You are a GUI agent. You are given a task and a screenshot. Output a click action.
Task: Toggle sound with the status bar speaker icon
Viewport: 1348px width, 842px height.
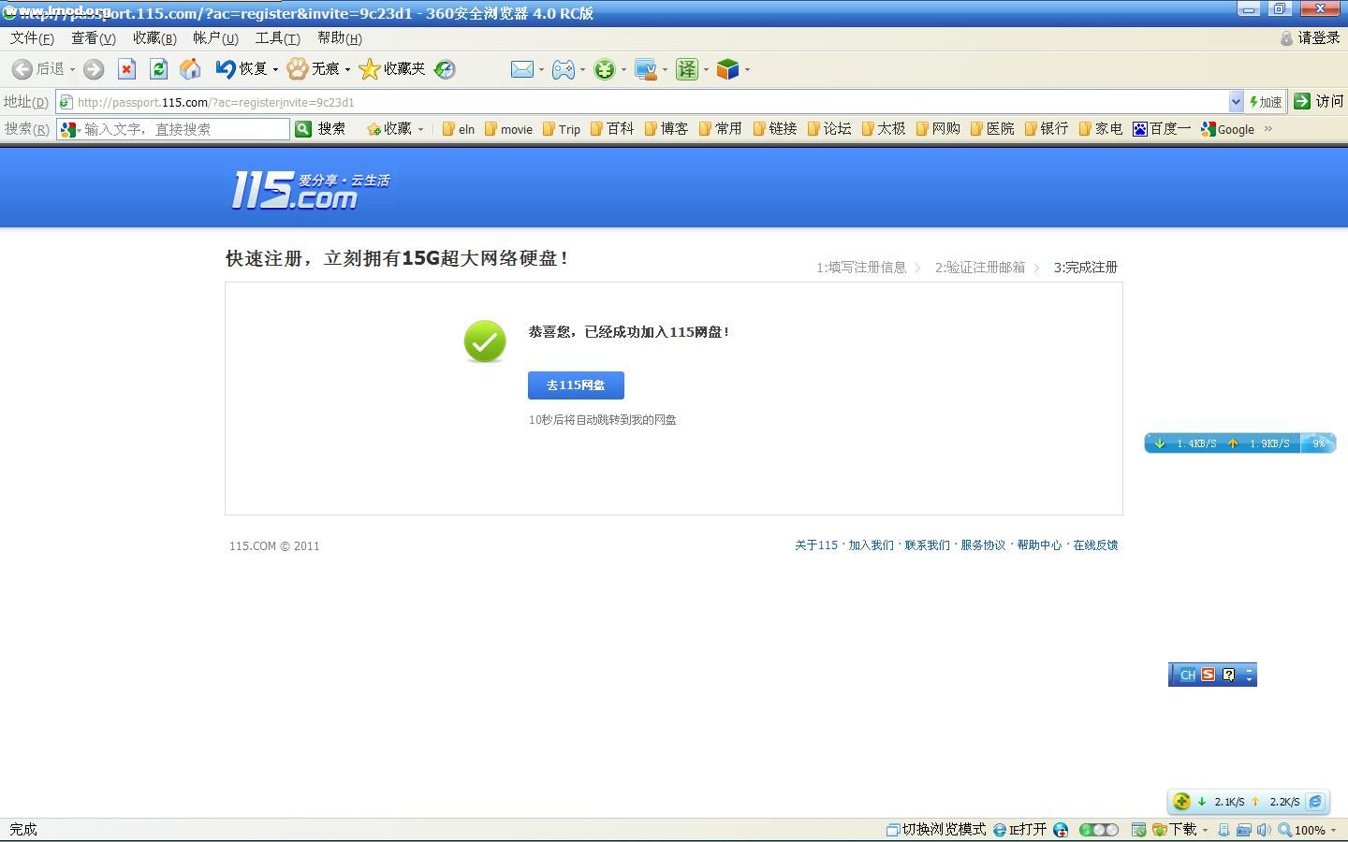1264,830
